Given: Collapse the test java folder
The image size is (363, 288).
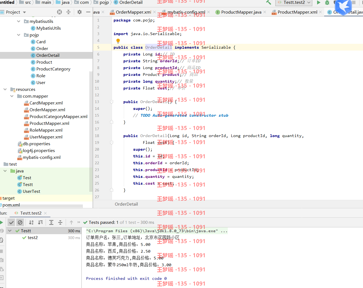Looking at the screenshot, I should pos(5,171).
